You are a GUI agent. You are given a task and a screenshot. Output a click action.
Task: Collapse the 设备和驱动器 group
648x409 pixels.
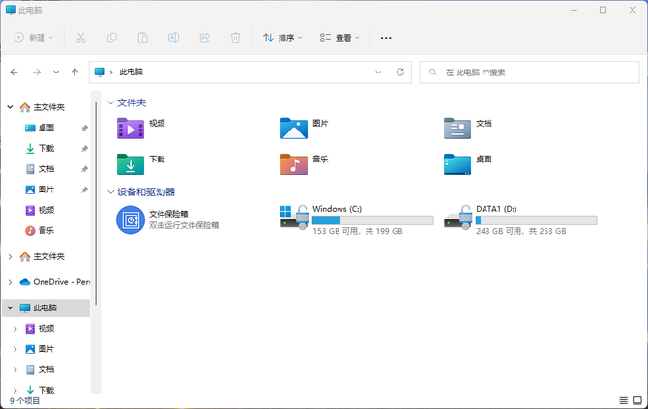[x=110, y=191]
